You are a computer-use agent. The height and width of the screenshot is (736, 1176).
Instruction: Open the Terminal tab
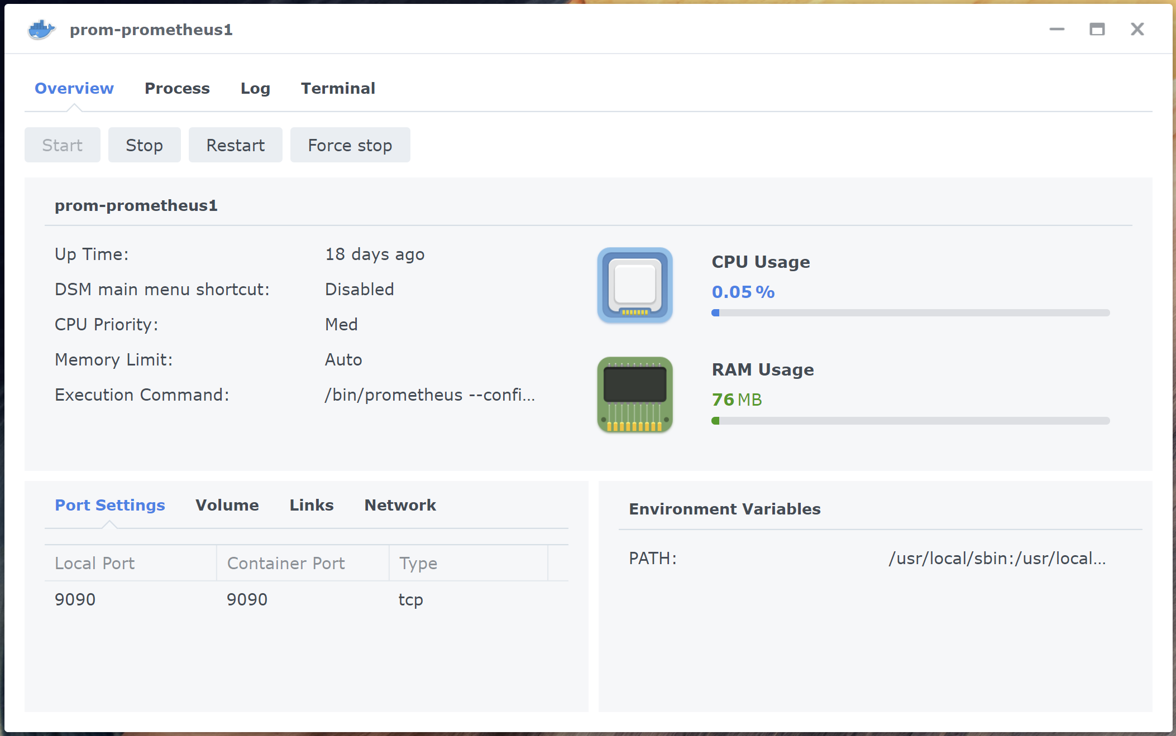click(x=338, y=88)
